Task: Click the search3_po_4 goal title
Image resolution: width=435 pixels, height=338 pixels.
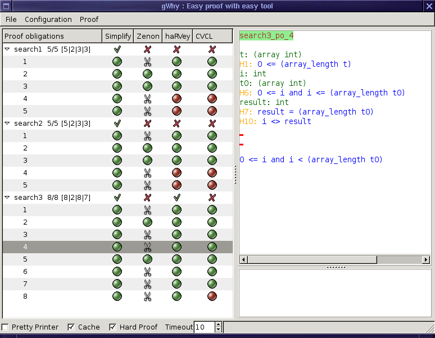Action: coord(266,36)
